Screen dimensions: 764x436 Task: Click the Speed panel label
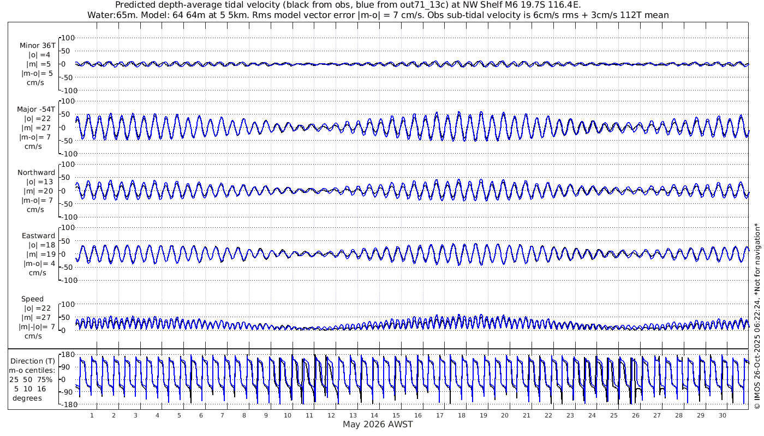tap(33, 299)
